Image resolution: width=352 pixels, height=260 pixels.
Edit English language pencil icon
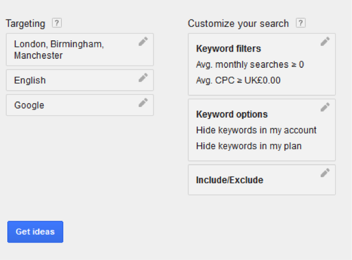[x=143, y=78]
